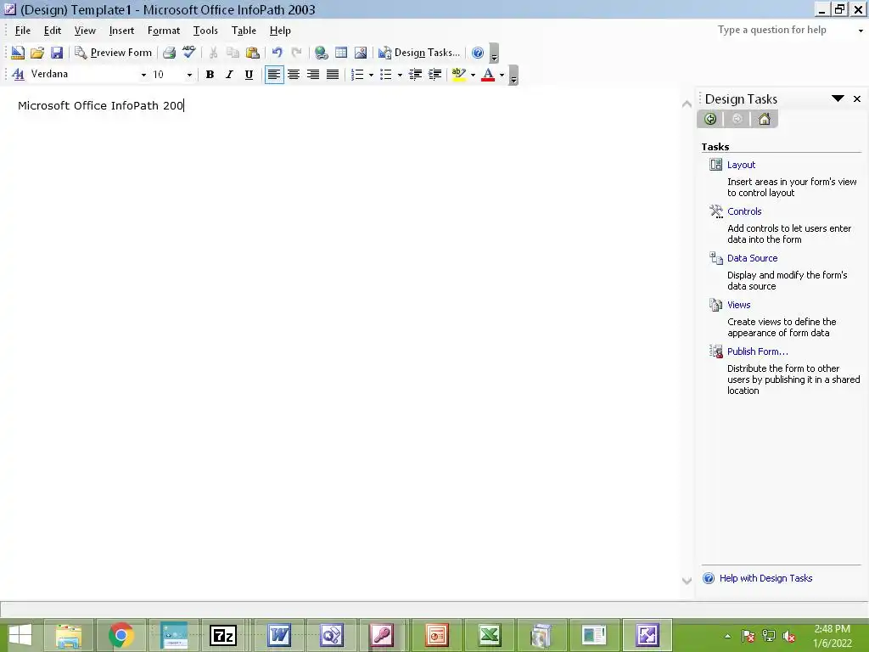Launch Google Chrome from the taskbar
This screenshot has height=652, width=869.
(121, 635)
